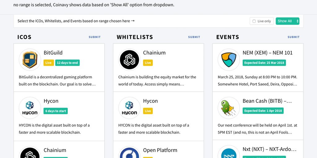Click the NEM (XEM) logo icon
317x158 pixels.
[x=229, y=60]
